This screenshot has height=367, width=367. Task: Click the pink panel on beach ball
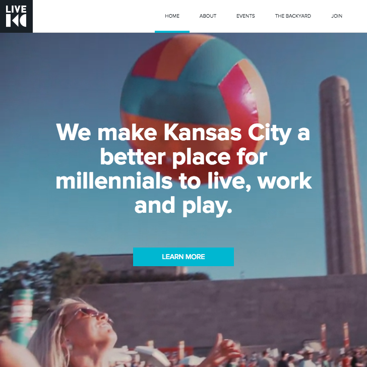pos(236,94)
